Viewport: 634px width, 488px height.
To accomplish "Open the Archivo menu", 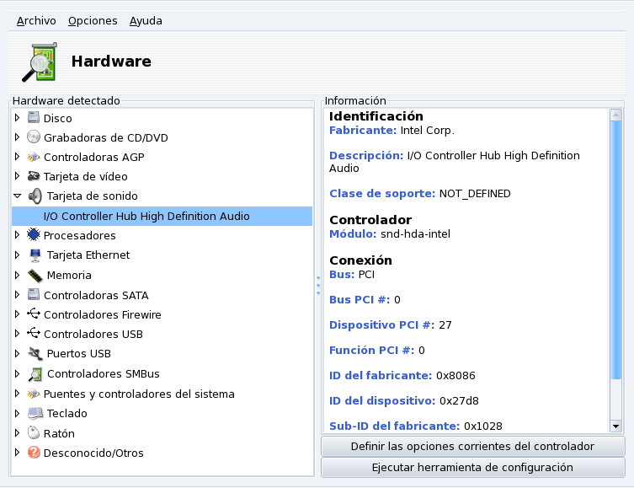I will pyautogui.click(x=36, y=20).
